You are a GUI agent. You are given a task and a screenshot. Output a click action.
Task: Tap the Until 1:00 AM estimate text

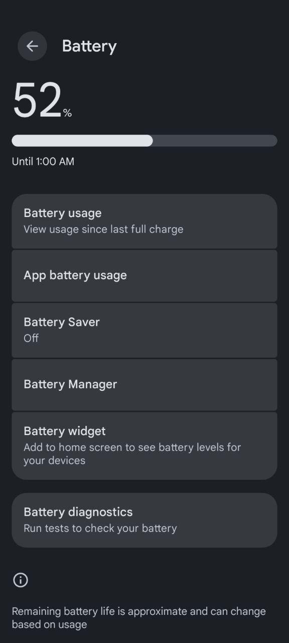(x=43, y=162)
